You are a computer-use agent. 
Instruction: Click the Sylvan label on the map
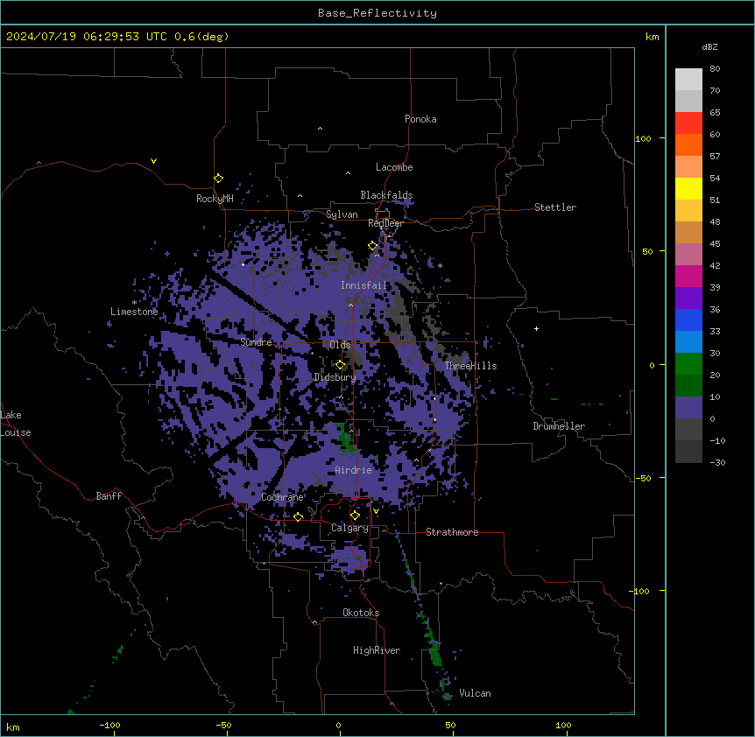click(342, 214)
